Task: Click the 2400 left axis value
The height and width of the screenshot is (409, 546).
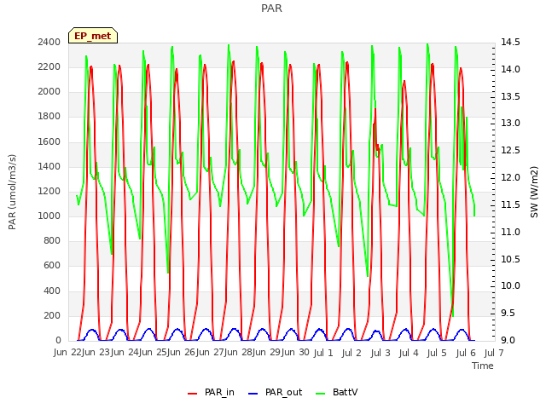Action: coord(49,42)
